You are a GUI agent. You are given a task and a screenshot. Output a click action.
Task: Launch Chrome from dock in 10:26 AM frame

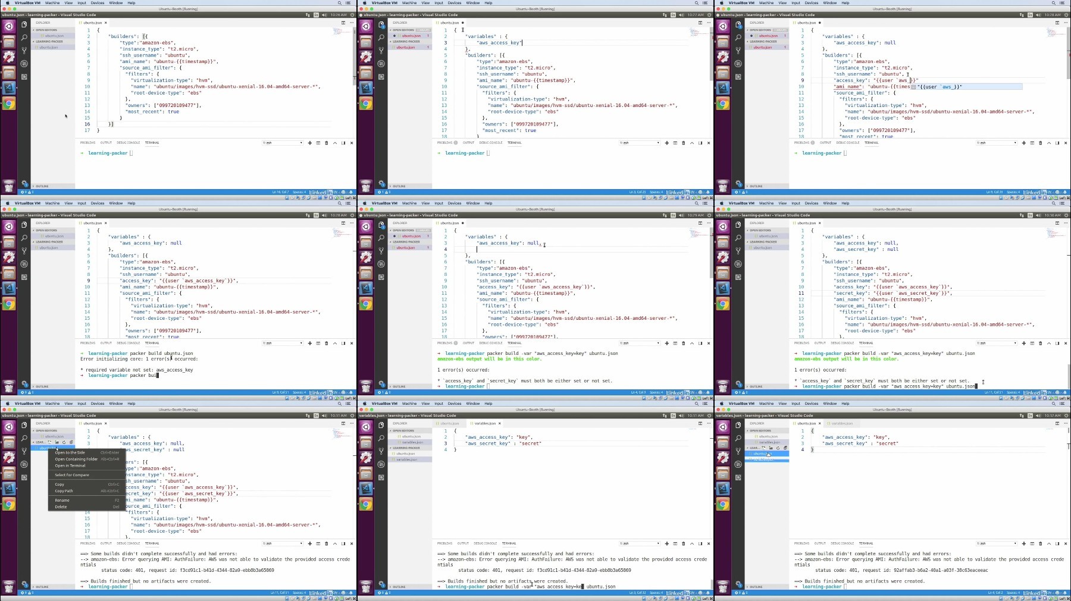(9, 103)
